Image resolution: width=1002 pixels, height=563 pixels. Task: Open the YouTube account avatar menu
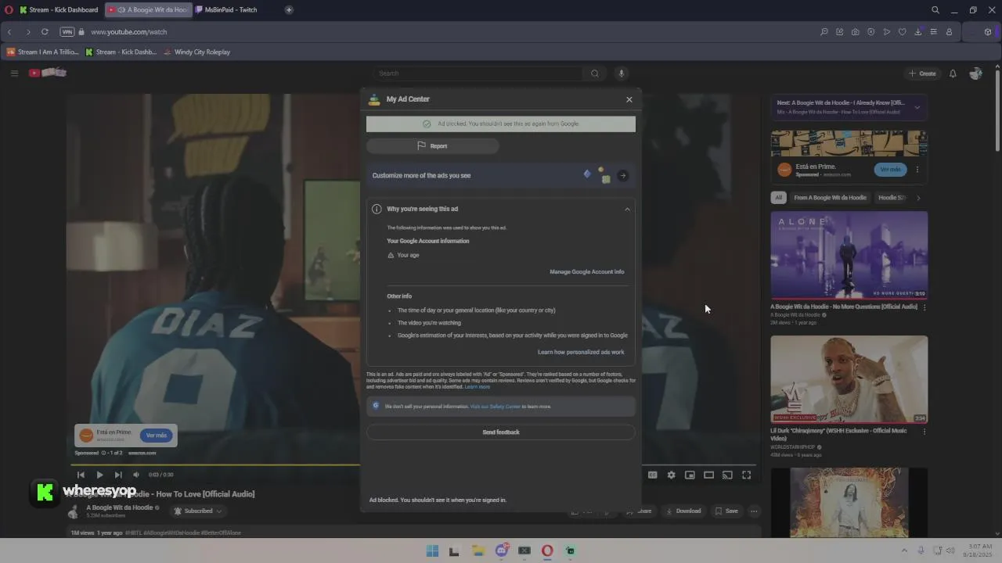tap(975, 74)
